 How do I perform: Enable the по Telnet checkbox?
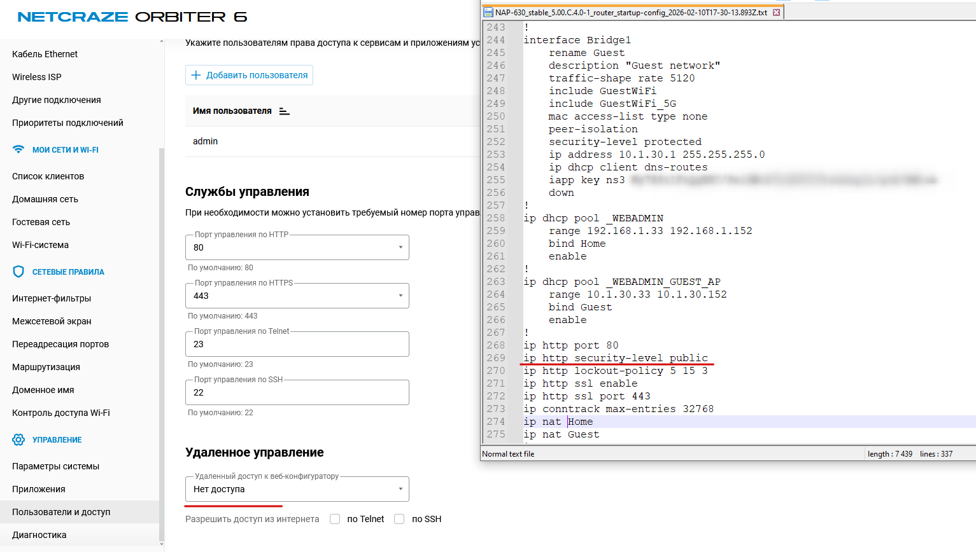tap(335, 519)
